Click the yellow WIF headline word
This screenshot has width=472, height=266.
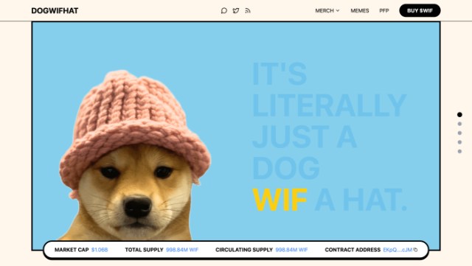tap(280, 200)
